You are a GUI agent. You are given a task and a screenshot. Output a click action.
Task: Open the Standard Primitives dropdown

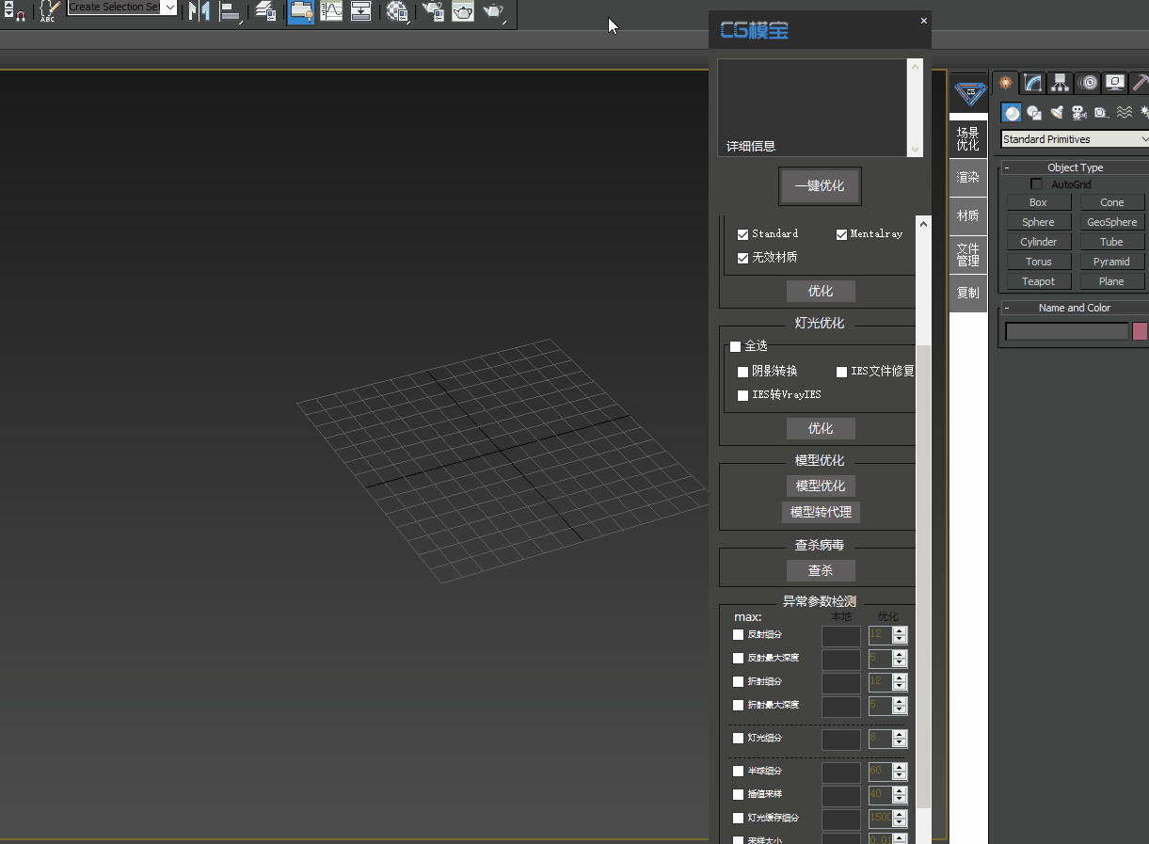[x=1073, y=138]
